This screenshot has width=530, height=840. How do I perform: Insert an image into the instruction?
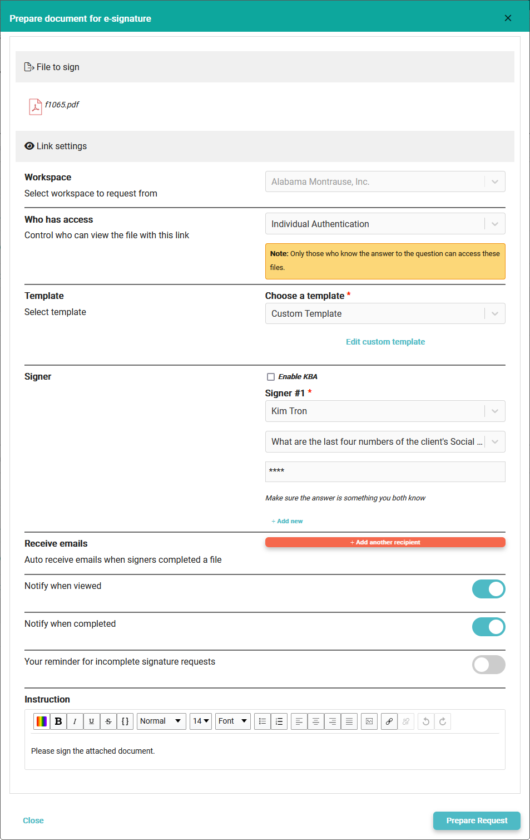coord(369,721)
